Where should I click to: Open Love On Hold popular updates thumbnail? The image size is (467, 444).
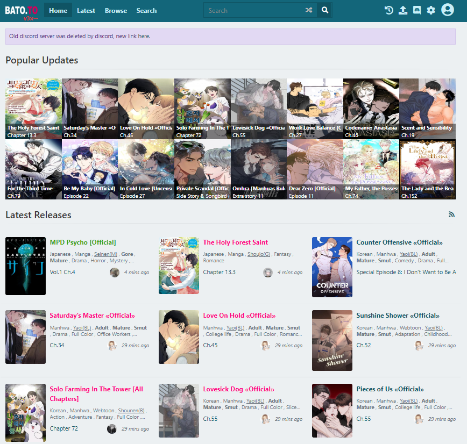tap(146, 109)
